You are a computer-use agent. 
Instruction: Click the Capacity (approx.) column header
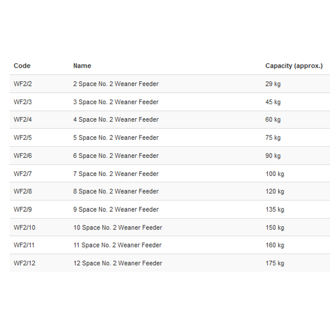(294, 66)
